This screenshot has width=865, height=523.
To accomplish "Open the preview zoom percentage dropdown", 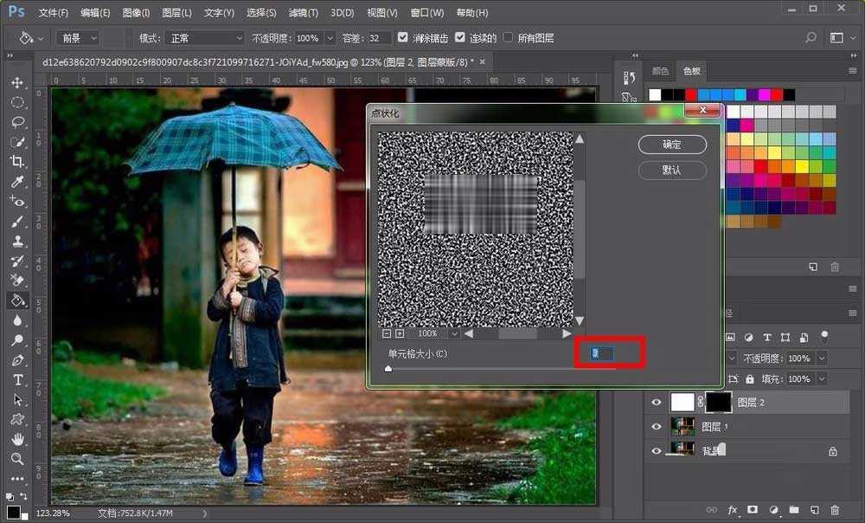I will [x=454, y=333].
